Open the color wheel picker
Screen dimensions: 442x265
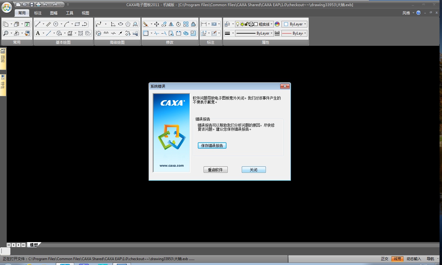pos(277,24)
